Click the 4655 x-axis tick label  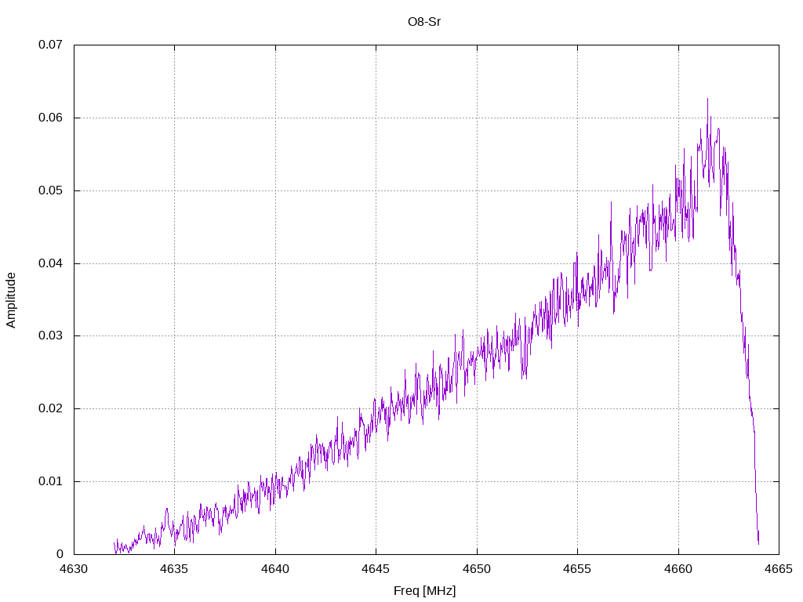[577, 569]
